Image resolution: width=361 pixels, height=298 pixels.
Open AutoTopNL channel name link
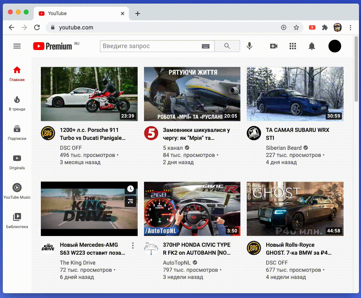(177, 263)
